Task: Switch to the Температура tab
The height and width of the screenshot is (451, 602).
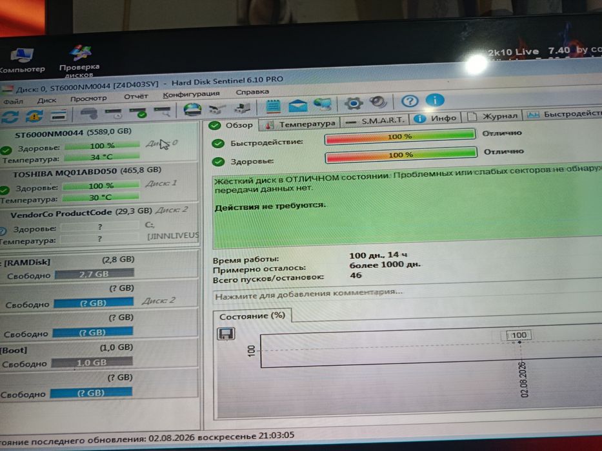Action: (299, 124)
